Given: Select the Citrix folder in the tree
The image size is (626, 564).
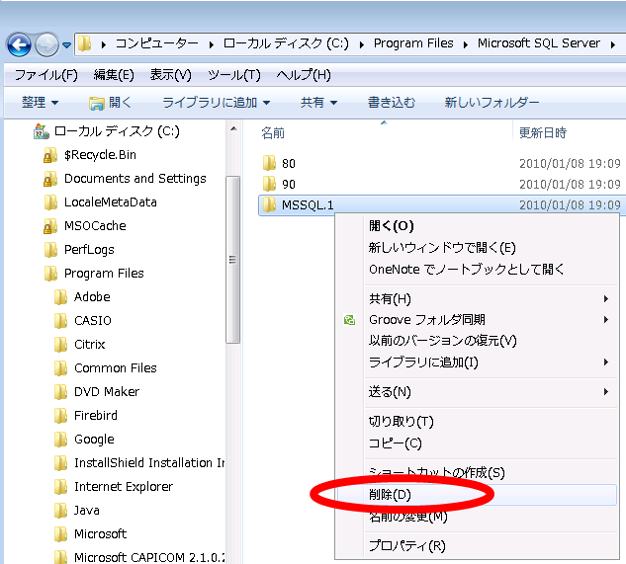Looking at the screenshot, I should [x=89, y=344].
